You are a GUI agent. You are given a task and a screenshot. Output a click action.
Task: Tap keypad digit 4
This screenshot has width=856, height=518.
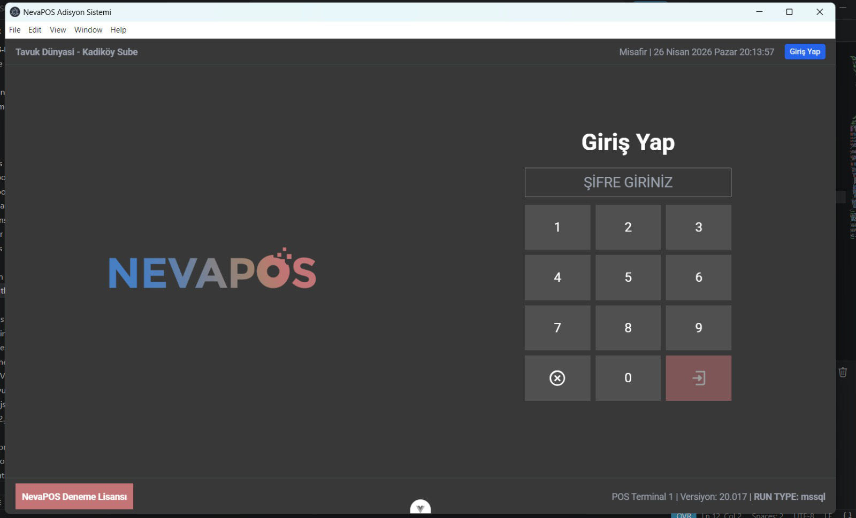(x=557, y=277)
